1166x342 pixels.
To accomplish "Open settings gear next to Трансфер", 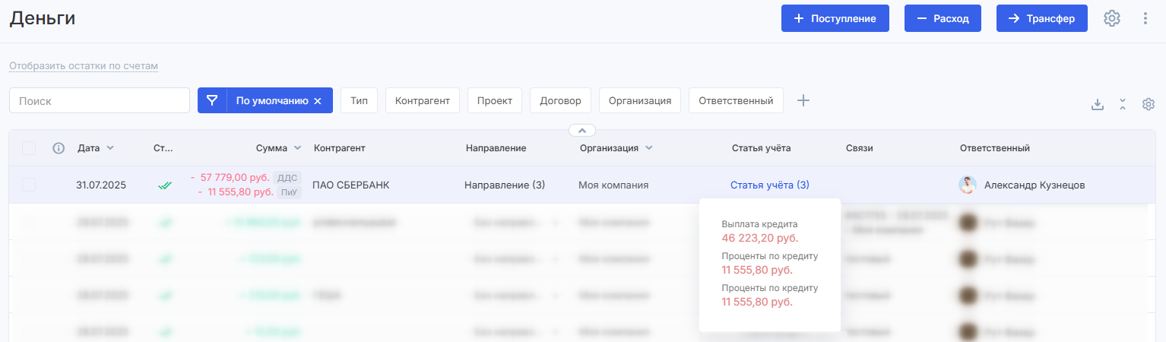I will [1112, 19].
